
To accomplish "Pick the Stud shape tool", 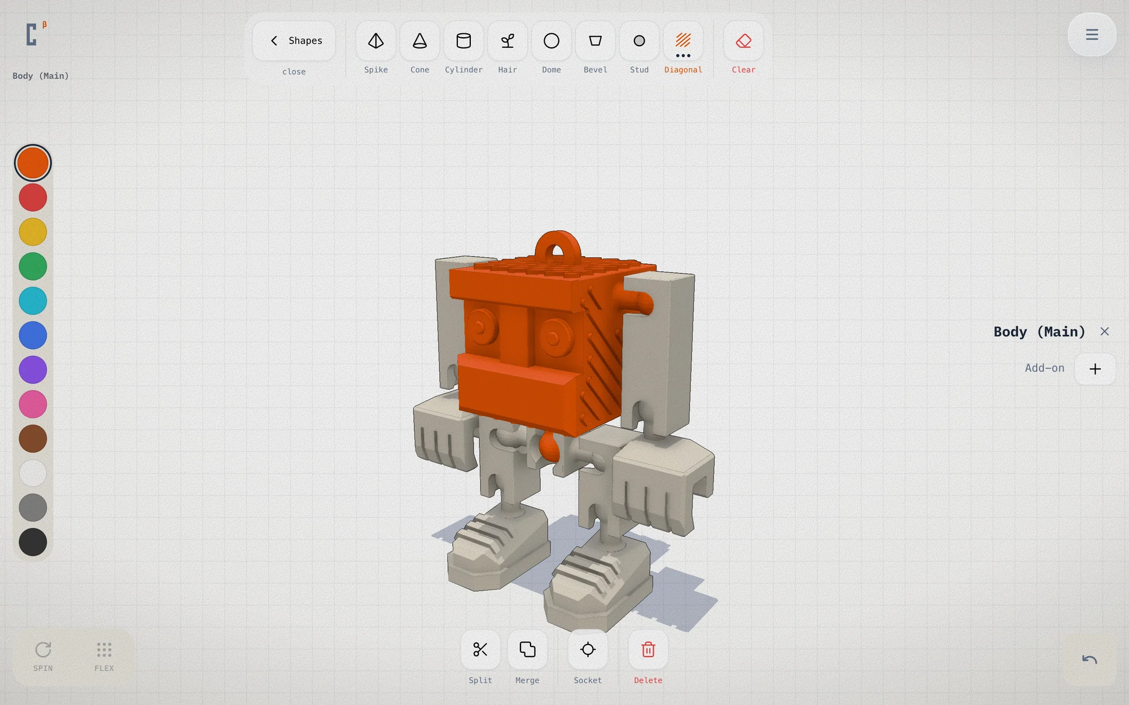I will pos(639,41).
